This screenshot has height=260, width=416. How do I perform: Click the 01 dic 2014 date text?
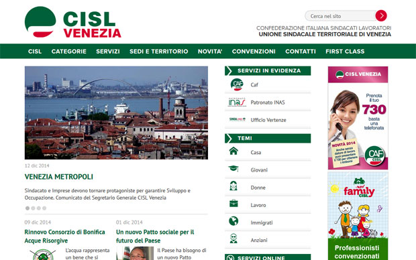pos(129,222)
